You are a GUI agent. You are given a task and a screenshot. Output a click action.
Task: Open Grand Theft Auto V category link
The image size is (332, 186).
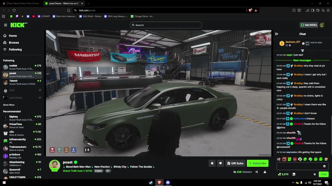pos(78,171)
